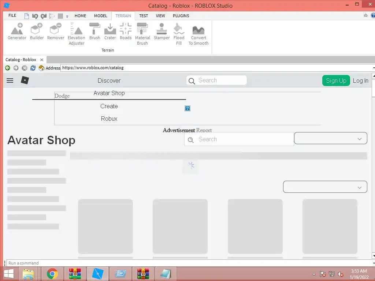Click the address URL field
The image size is (375, 281).
216,68
